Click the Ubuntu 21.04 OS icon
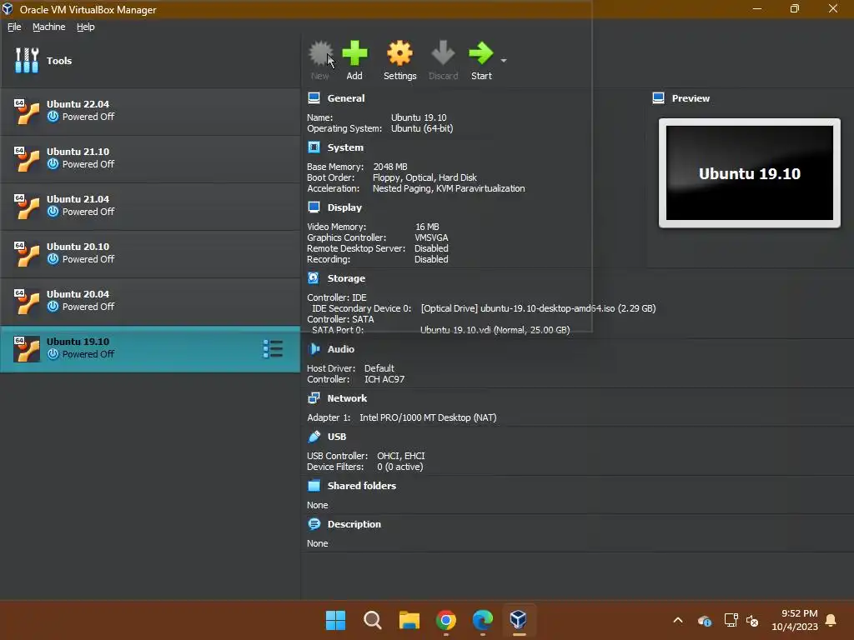Viewport: 854px width, 640px height. pos(27,207)
